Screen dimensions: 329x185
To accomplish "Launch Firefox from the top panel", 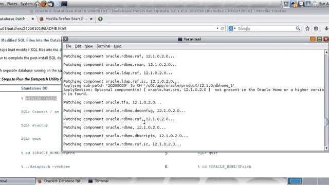I will click(x=44, y=4).
